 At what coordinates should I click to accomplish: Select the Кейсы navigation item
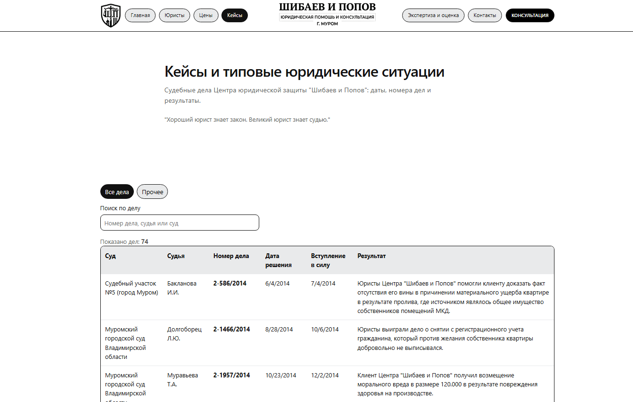(x=235, y=15)
